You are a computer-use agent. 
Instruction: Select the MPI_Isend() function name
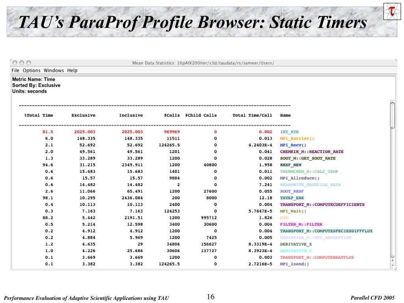tap(294, 264)
